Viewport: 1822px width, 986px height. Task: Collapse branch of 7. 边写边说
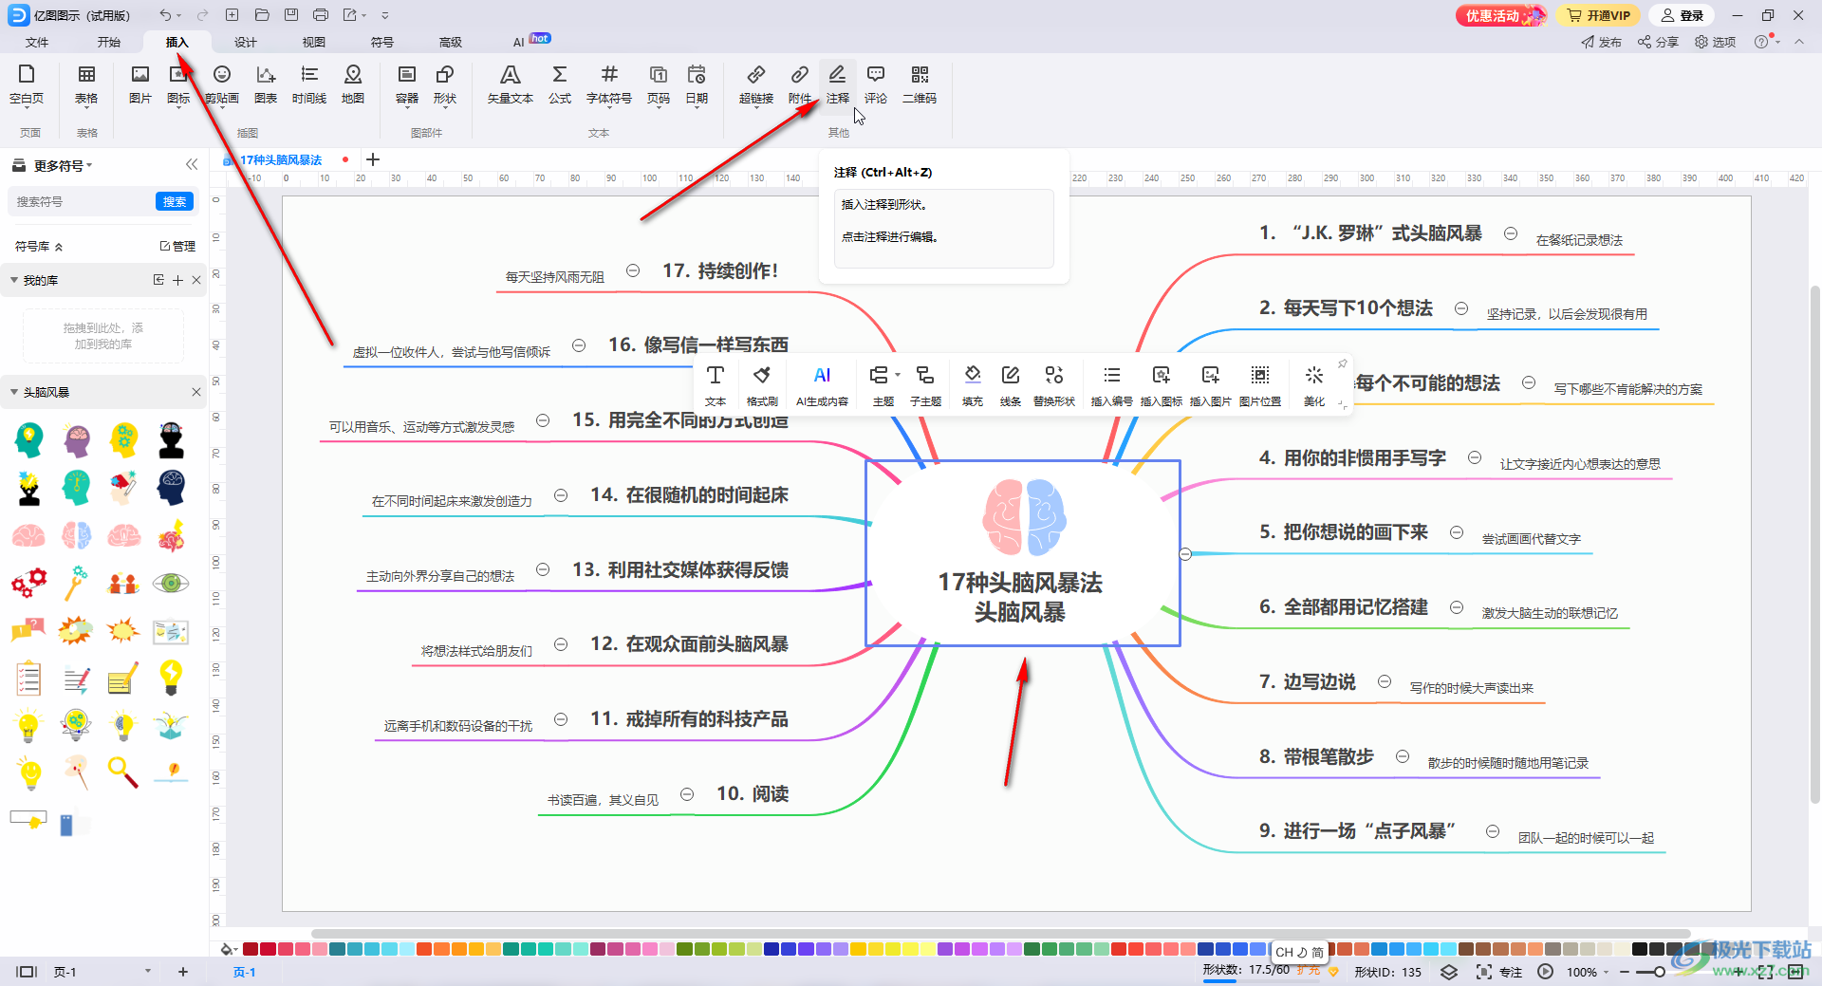point(1385,681)
